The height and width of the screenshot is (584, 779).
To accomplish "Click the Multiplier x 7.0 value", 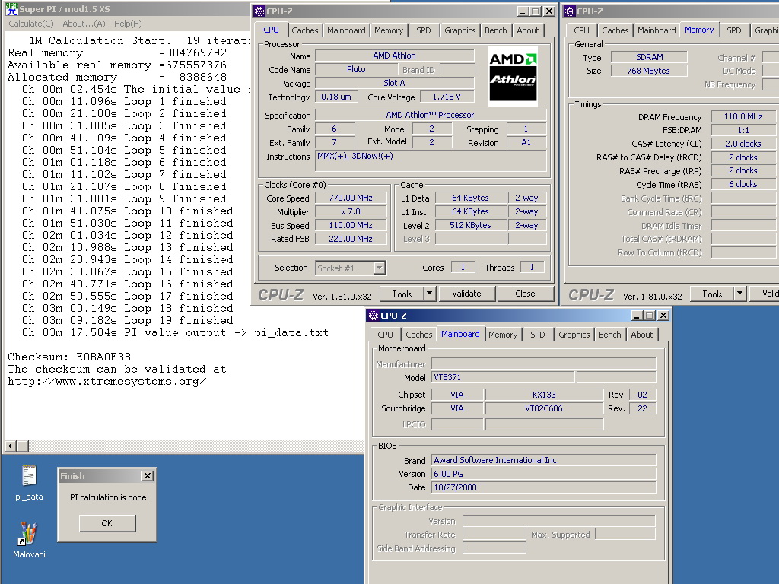I will [351, 211].
